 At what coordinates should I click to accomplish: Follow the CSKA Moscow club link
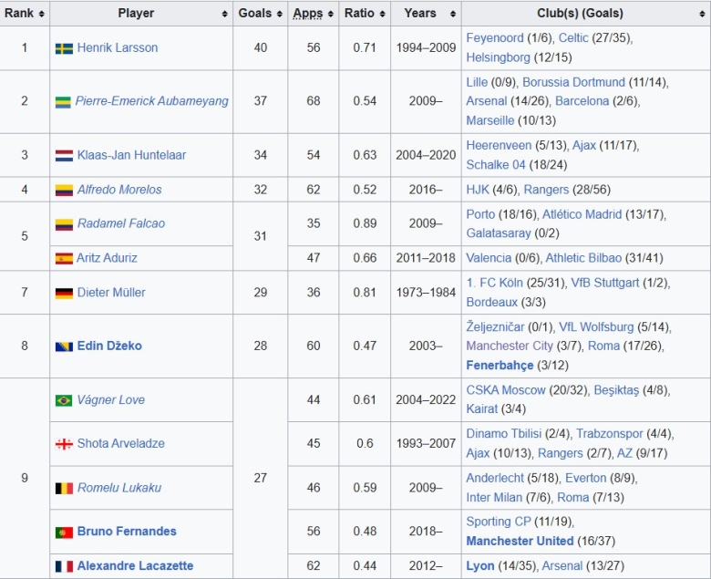coord(506,390)
